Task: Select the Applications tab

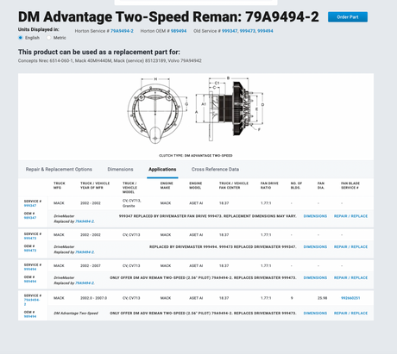Action: coord(162,170)
